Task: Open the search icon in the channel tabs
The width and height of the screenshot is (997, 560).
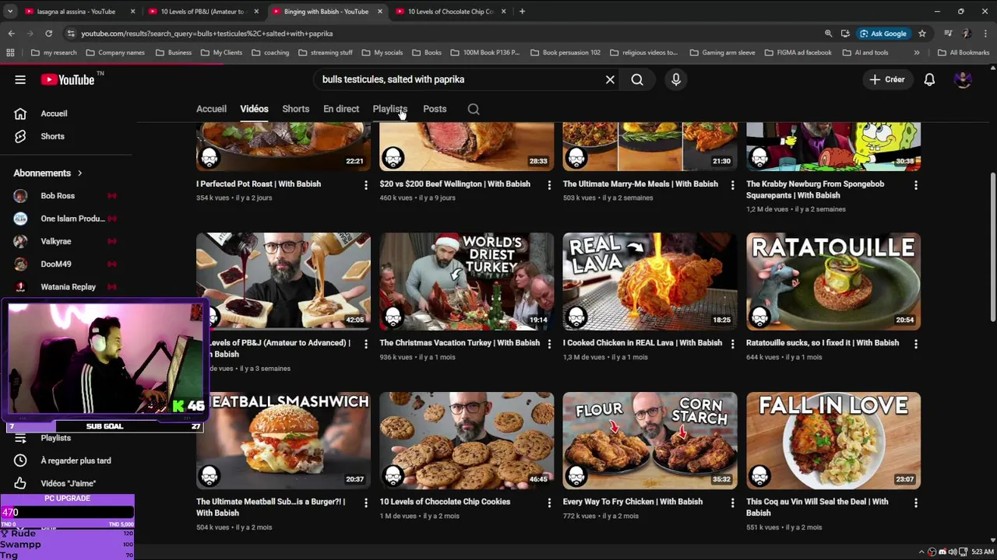Action: point(474,109)
